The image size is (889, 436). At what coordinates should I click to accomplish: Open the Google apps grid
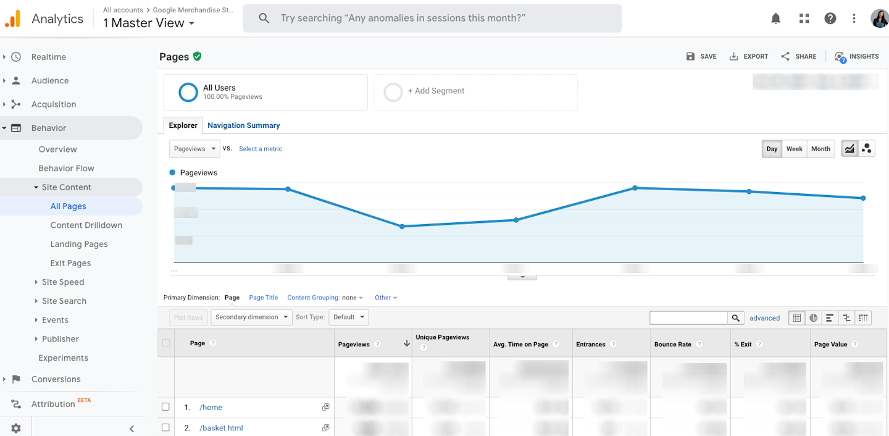(804, 19)
